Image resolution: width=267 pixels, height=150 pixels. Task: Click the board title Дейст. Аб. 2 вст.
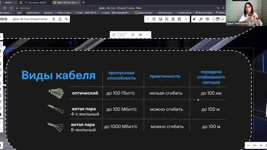click(30, 19)
